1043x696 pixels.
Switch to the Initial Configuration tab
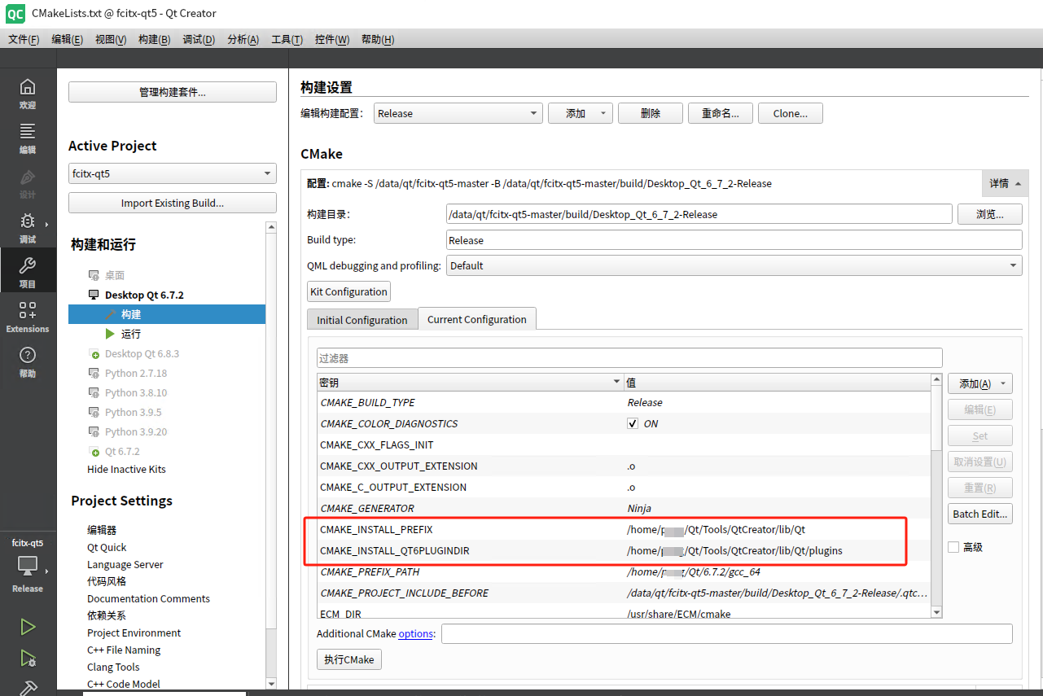click(362, 320)
